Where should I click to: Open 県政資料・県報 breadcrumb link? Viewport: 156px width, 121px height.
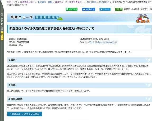pyautogui.click(x=45, y=2)
